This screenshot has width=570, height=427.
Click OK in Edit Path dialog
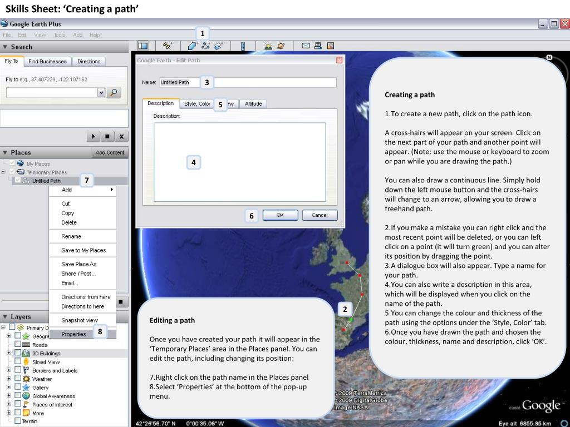280,215
